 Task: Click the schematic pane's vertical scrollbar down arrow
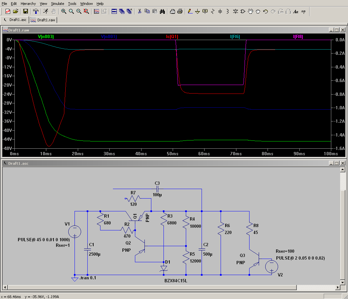point(343,282)
